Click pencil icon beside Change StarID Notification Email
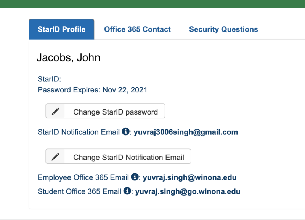The image size is (305, 220). (x=56, y=156)
